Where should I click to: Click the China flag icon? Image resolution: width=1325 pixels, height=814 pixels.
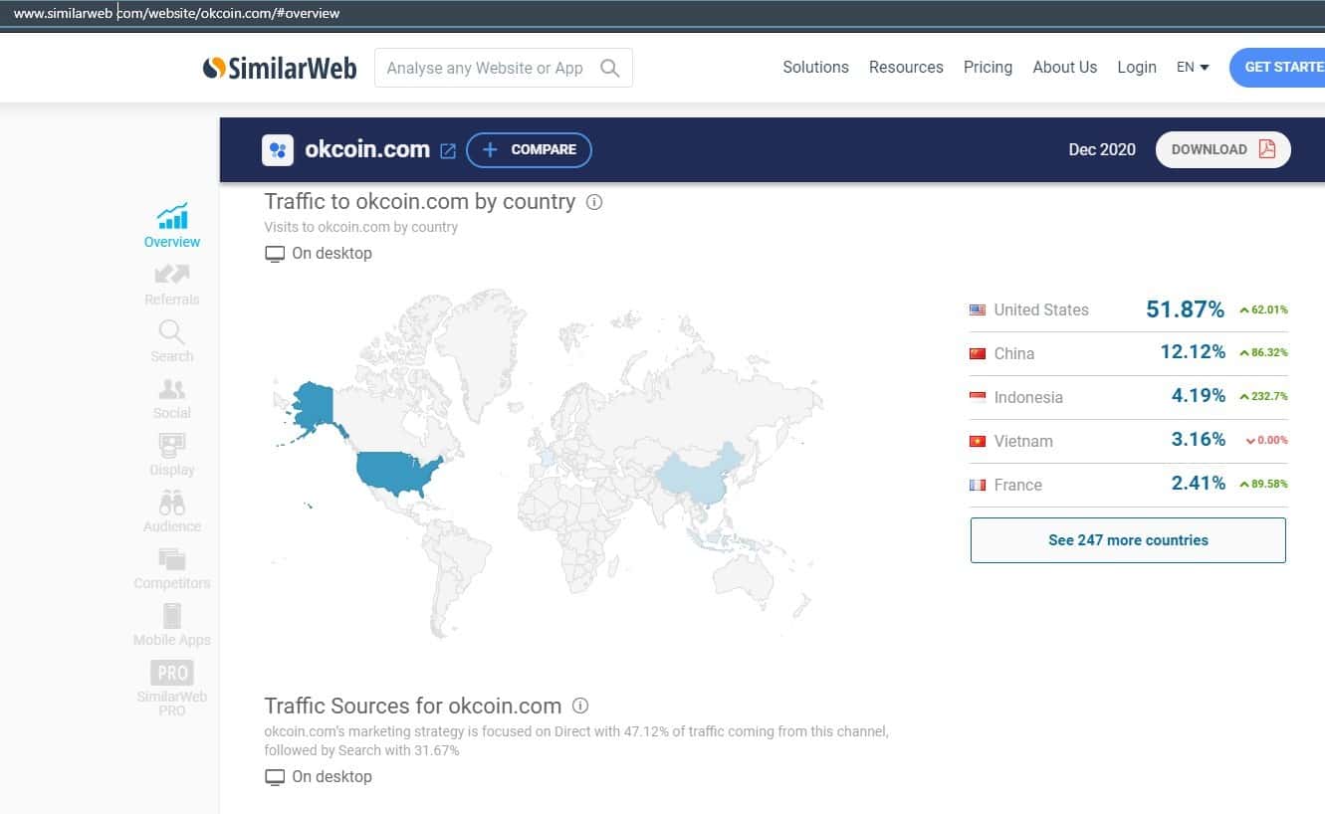[978, 353]
